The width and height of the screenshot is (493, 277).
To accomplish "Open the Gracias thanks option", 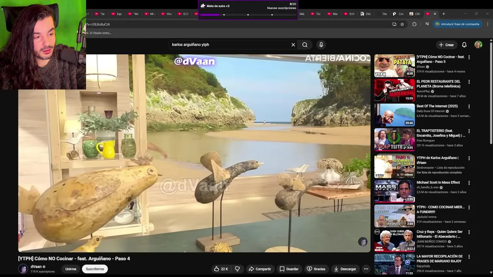I will [x=316, y=269].
